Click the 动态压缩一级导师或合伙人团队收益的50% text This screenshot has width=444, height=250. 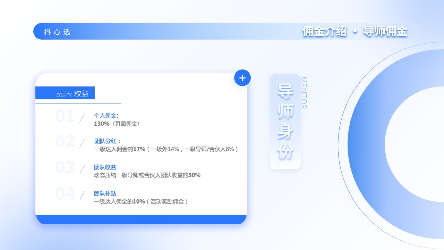point(147,175)
